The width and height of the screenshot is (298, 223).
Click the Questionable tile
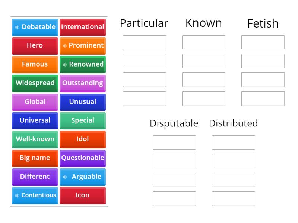83,158
